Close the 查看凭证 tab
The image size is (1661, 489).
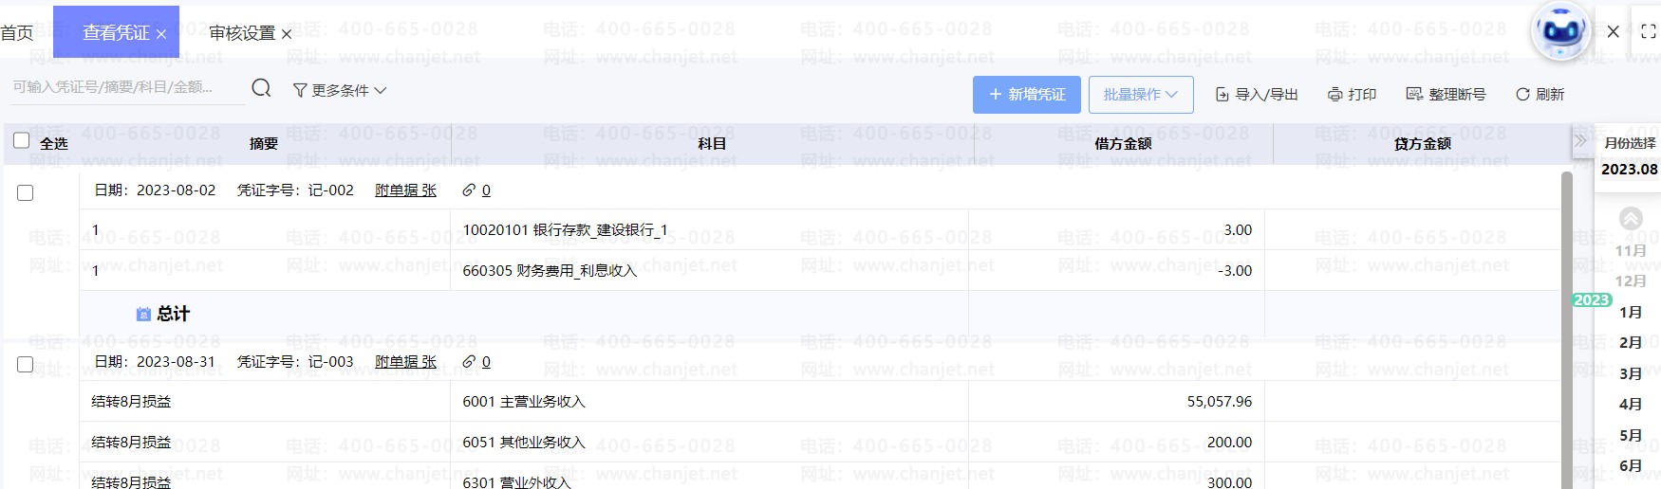[161, 34]
